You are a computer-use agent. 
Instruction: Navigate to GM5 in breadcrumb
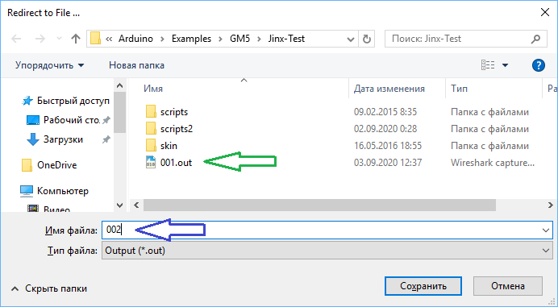[x=239, y=39]
